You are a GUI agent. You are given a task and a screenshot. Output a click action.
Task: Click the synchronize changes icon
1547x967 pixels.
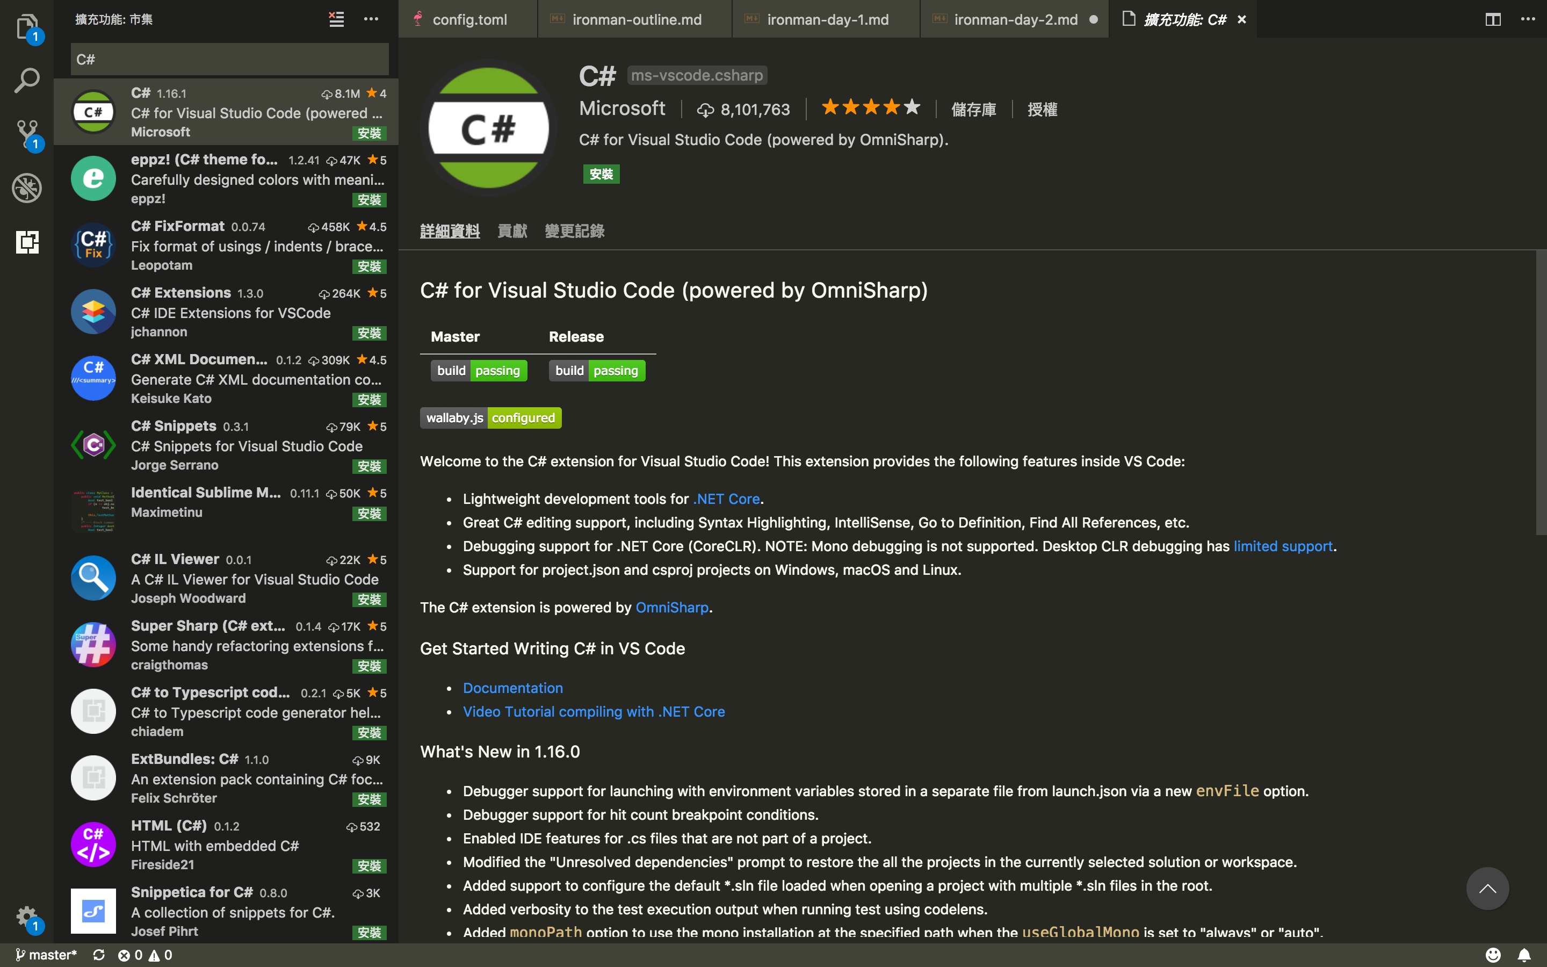pos(98,955)
